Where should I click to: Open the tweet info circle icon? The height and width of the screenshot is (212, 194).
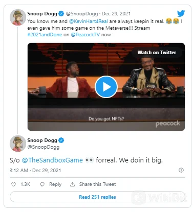[x=181, y=170]
